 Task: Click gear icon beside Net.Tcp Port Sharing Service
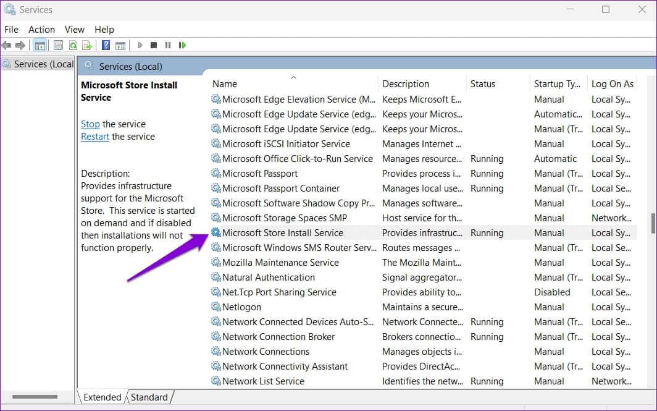point(216,292)
